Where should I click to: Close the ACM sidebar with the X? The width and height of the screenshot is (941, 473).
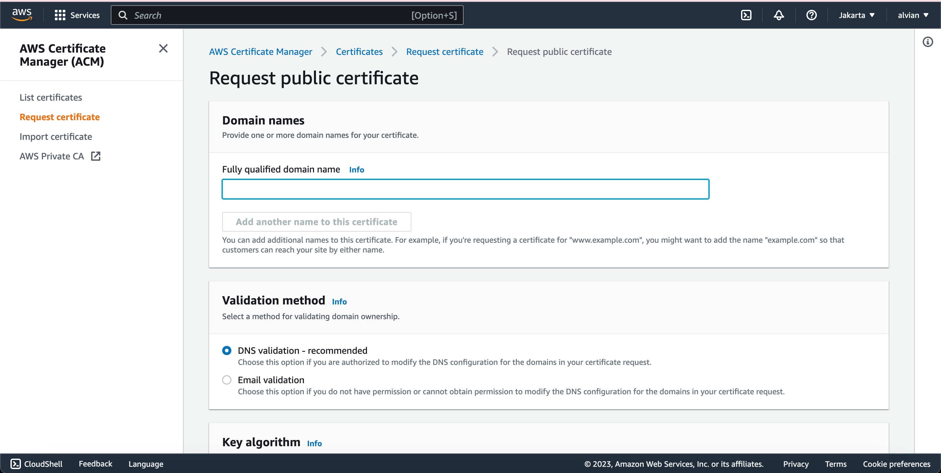point(163,48)
